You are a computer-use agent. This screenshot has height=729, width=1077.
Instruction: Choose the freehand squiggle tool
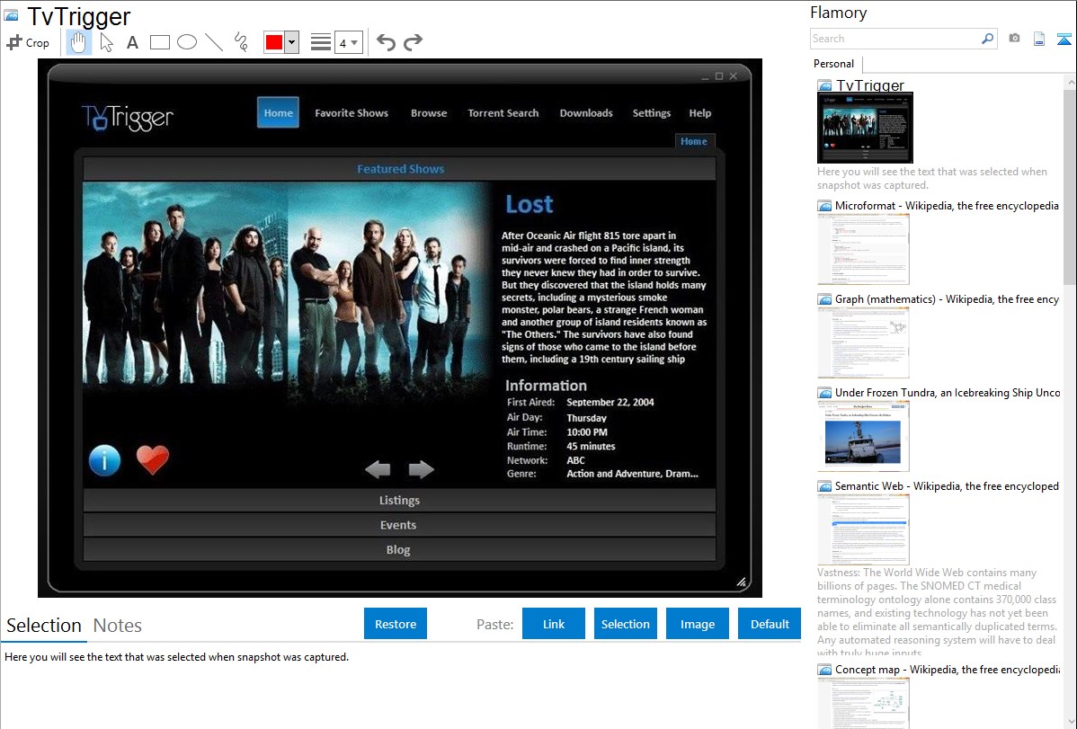240,42
